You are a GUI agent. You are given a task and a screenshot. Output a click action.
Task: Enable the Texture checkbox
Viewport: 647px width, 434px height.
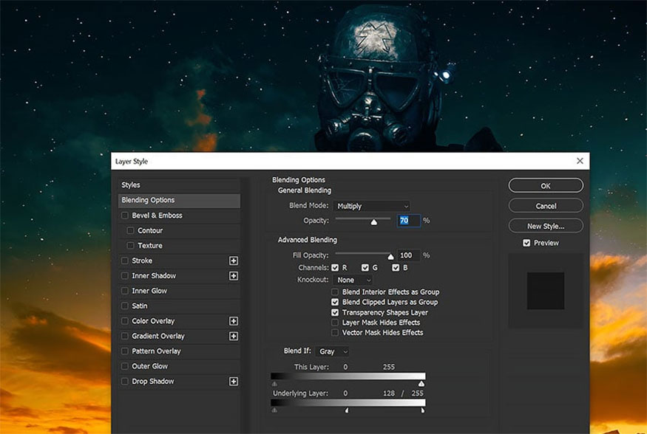[x=130, y=245]
